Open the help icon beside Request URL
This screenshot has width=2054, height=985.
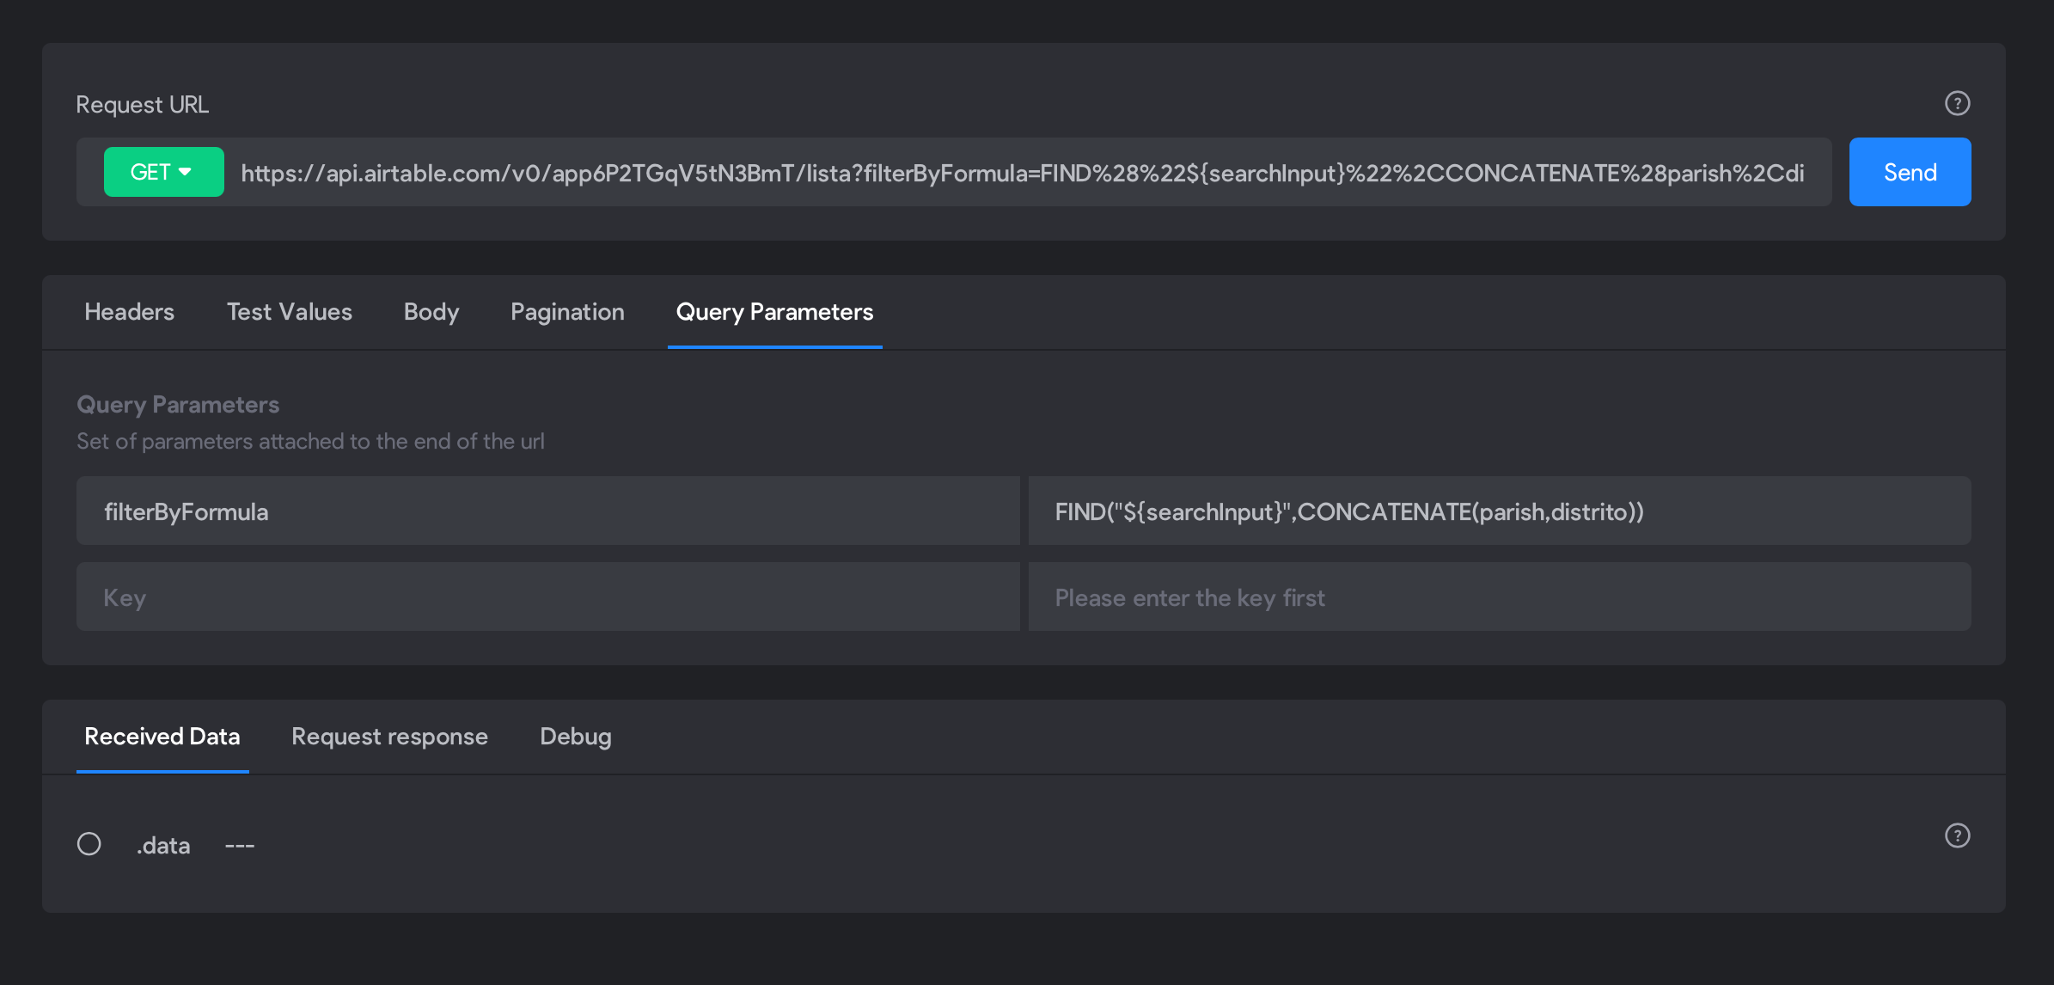pos(1957,103)
